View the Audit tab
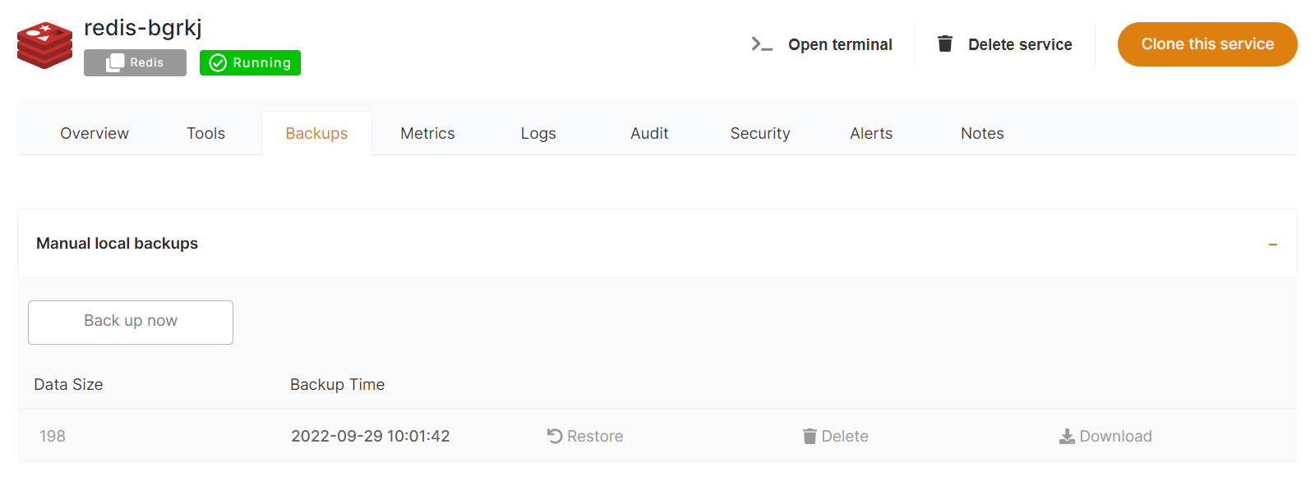 649,134
